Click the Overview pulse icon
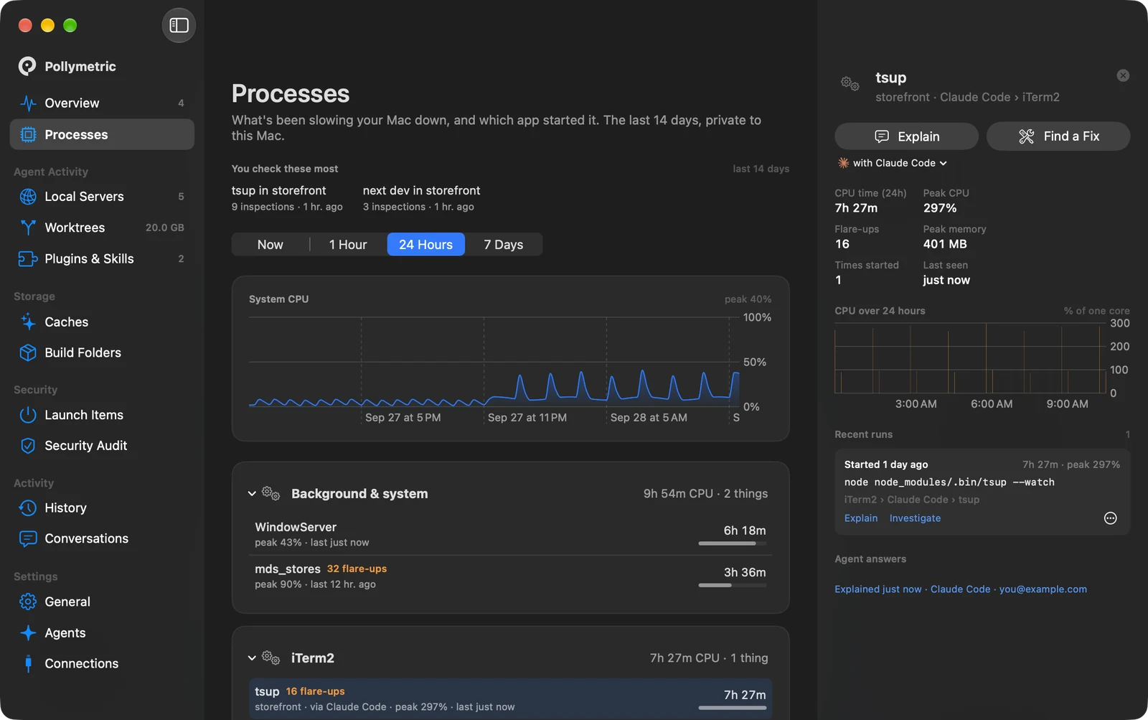Viewport: 1148px width, 720px height. (x=28, y=103)
